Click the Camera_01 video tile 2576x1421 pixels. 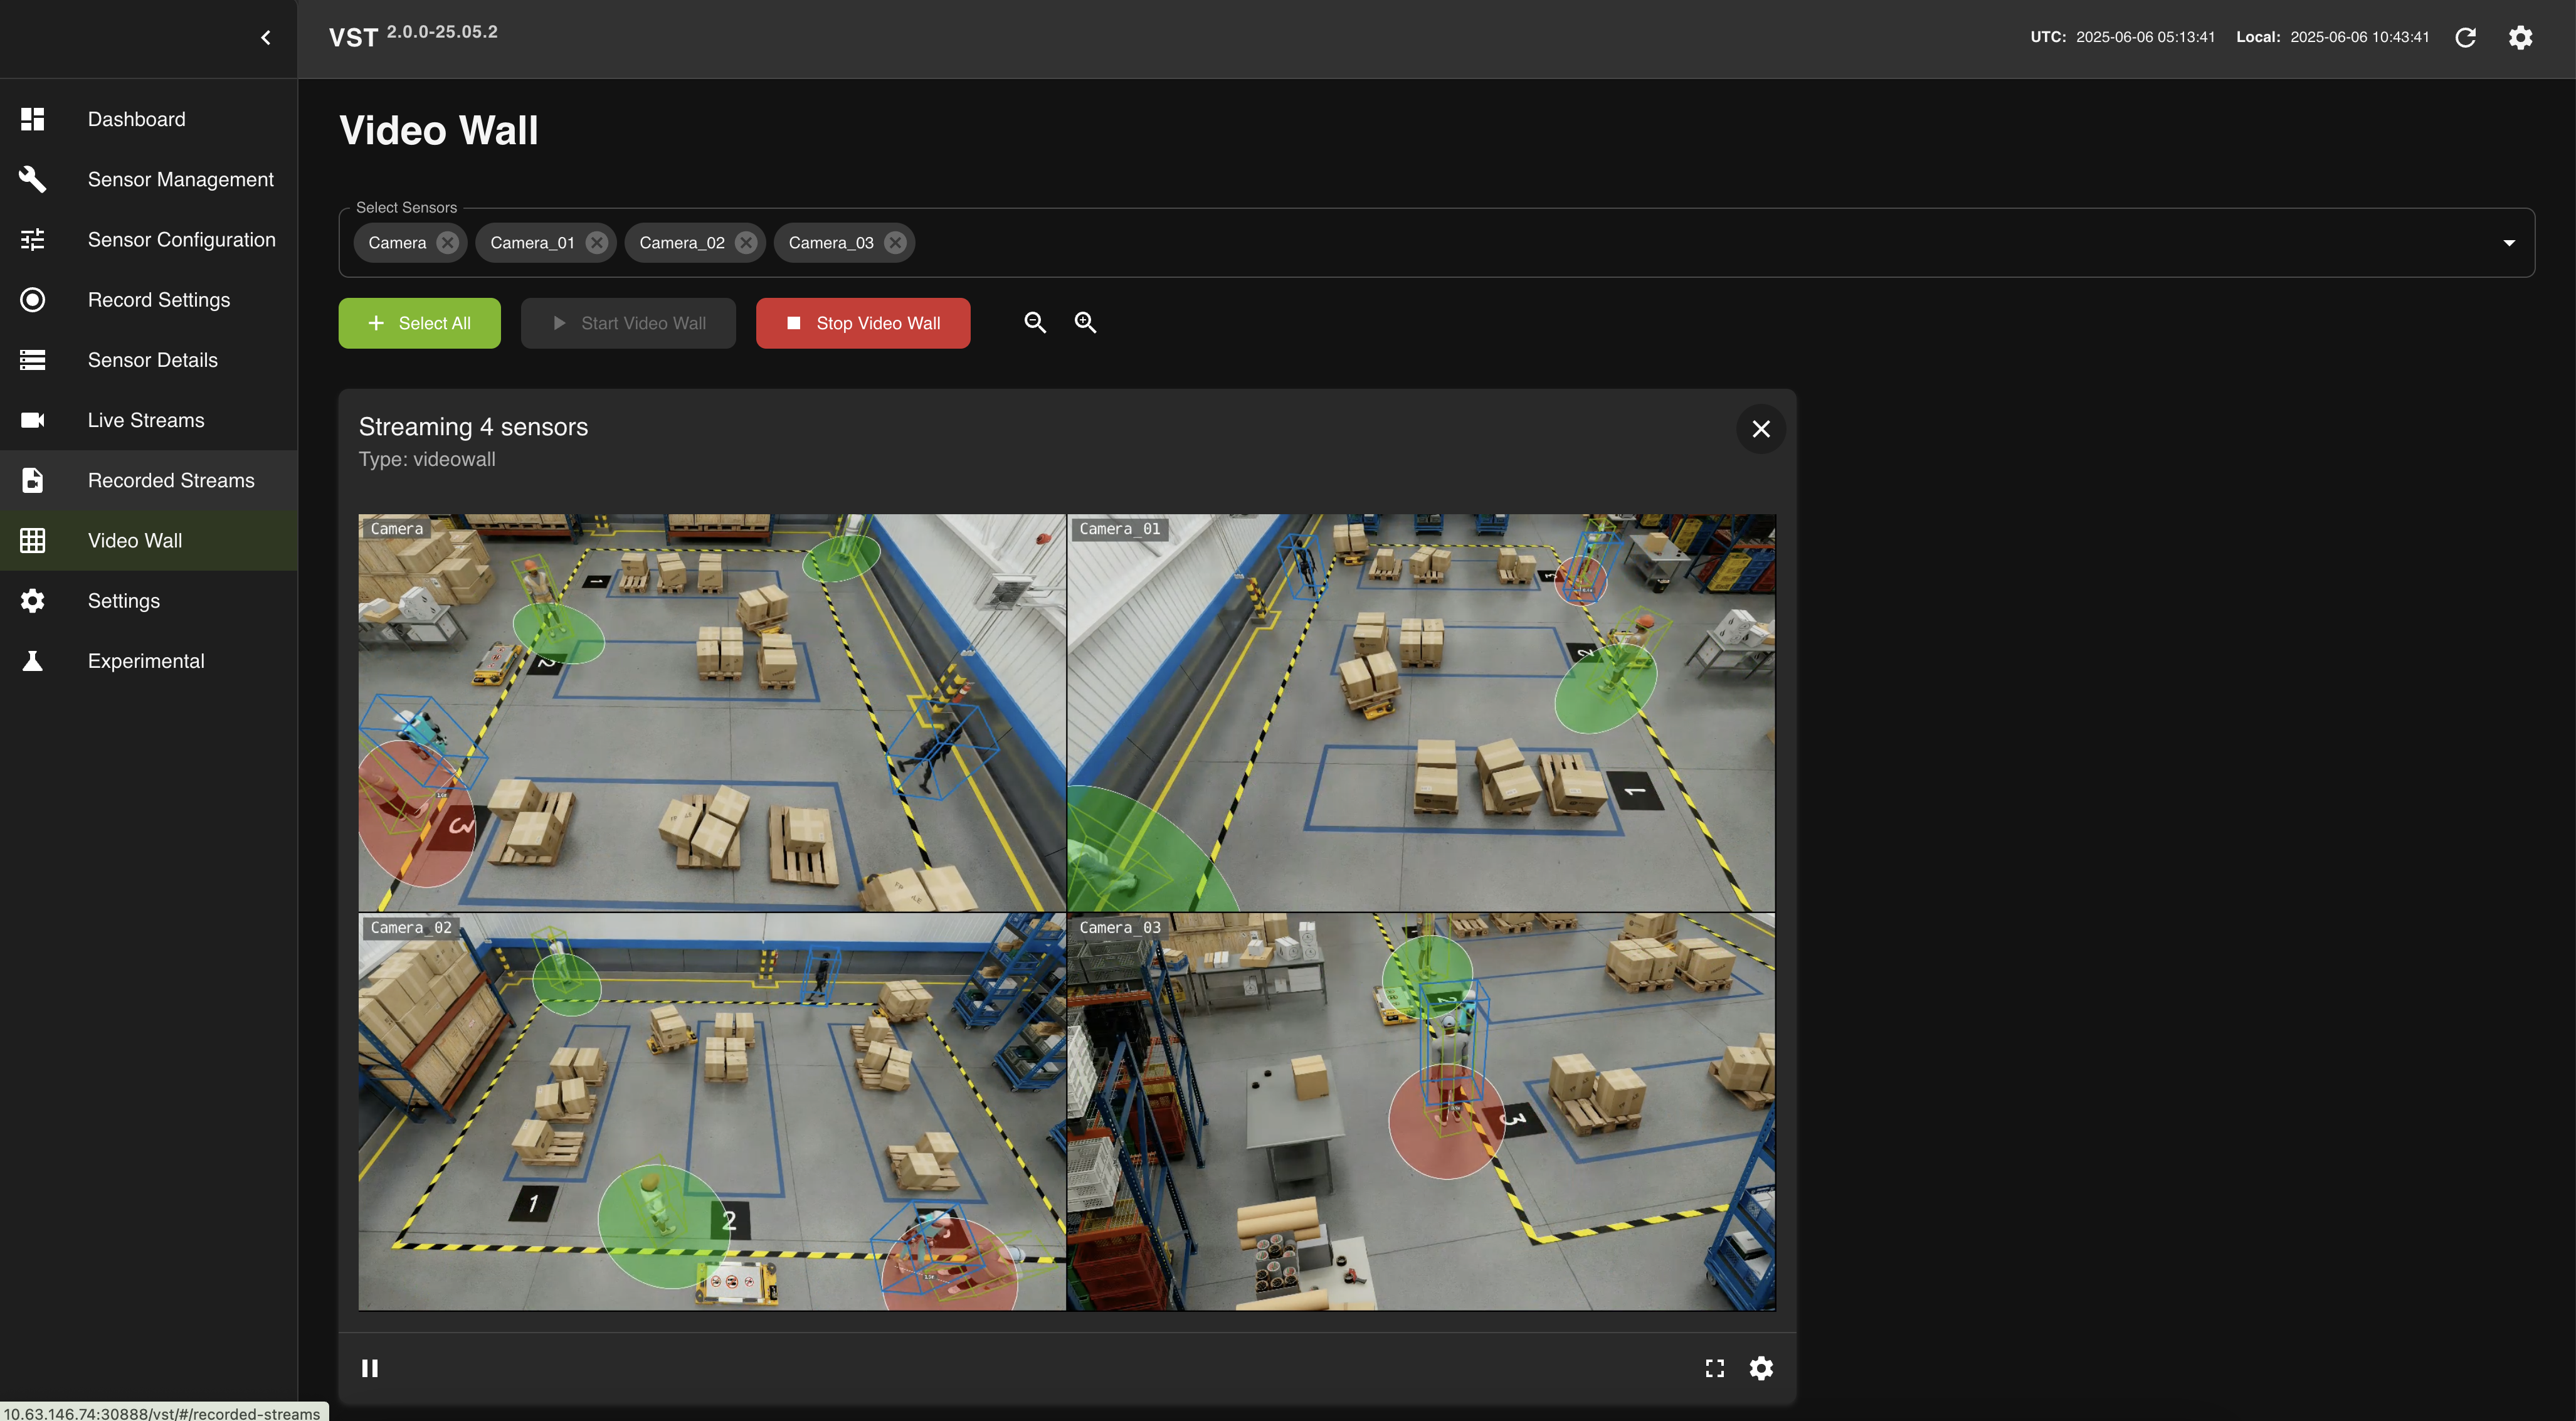coord(1421,710)
